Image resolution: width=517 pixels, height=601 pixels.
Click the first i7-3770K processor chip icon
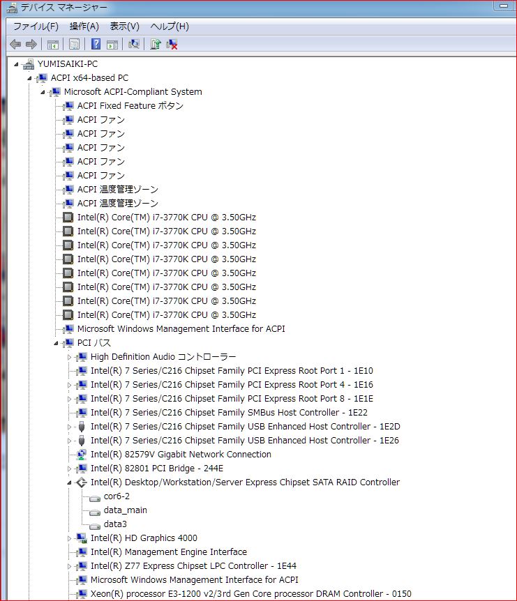tap(68, 218)
